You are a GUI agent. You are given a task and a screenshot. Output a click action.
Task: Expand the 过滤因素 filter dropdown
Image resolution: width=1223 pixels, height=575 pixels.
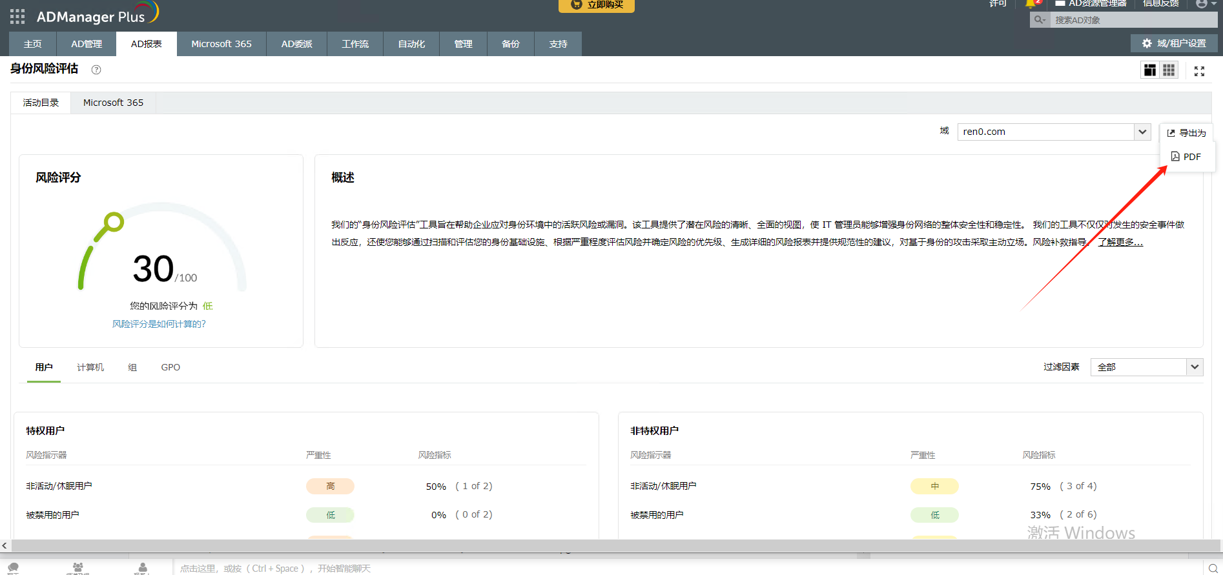coord(1195,367)
